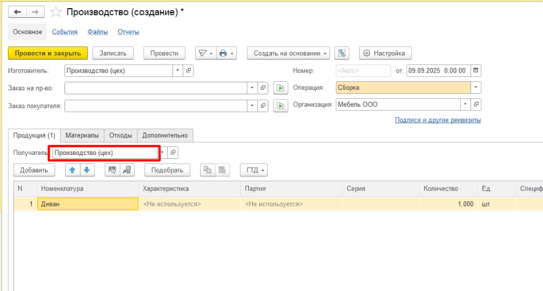
Task: Open the Получатель value with the open icon
Action: [x=173, y=153]
